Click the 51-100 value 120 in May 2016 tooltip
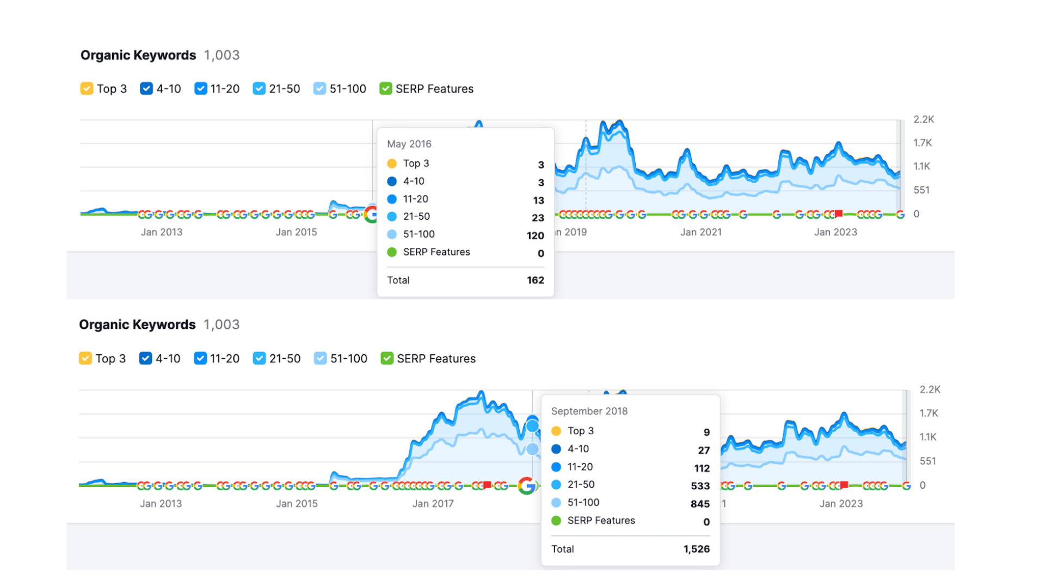The image size is (1045, 587). pyautogui.click(x=536, y=235)
